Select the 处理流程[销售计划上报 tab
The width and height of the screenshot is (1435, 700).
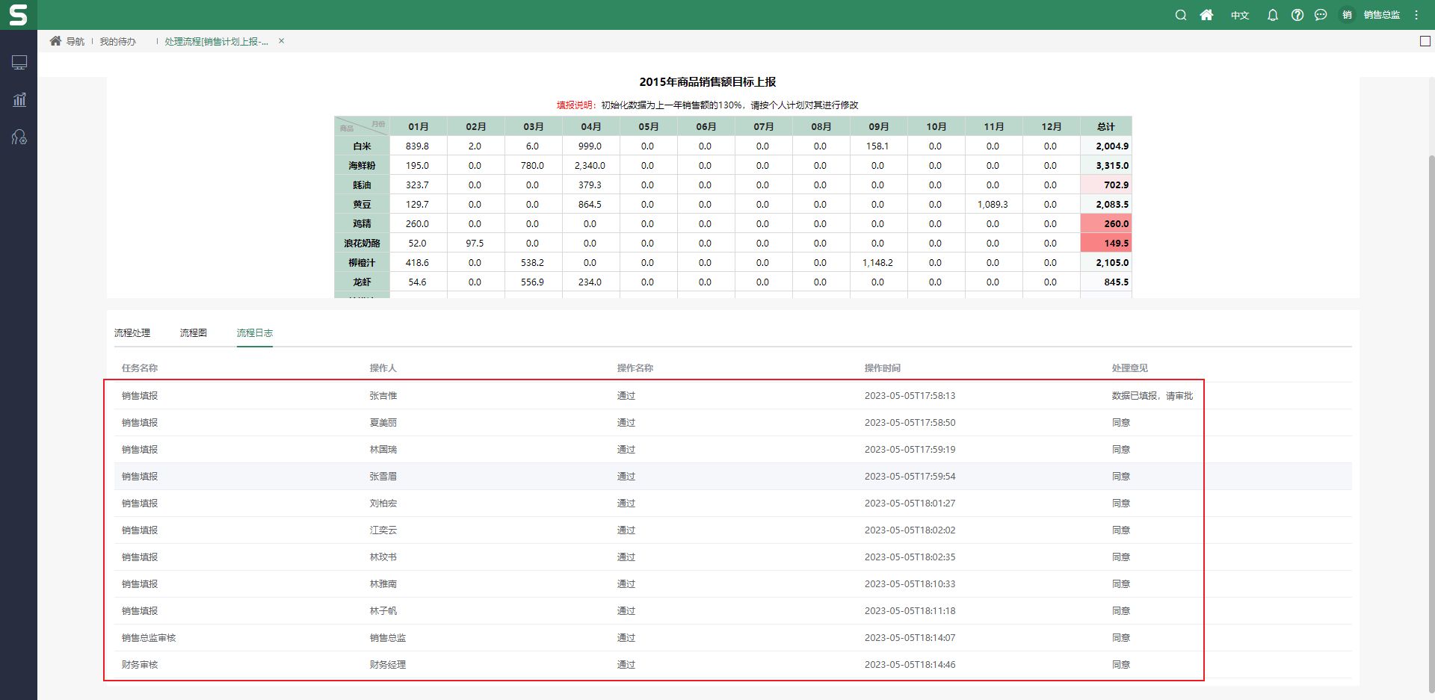[x=216, y=41]
